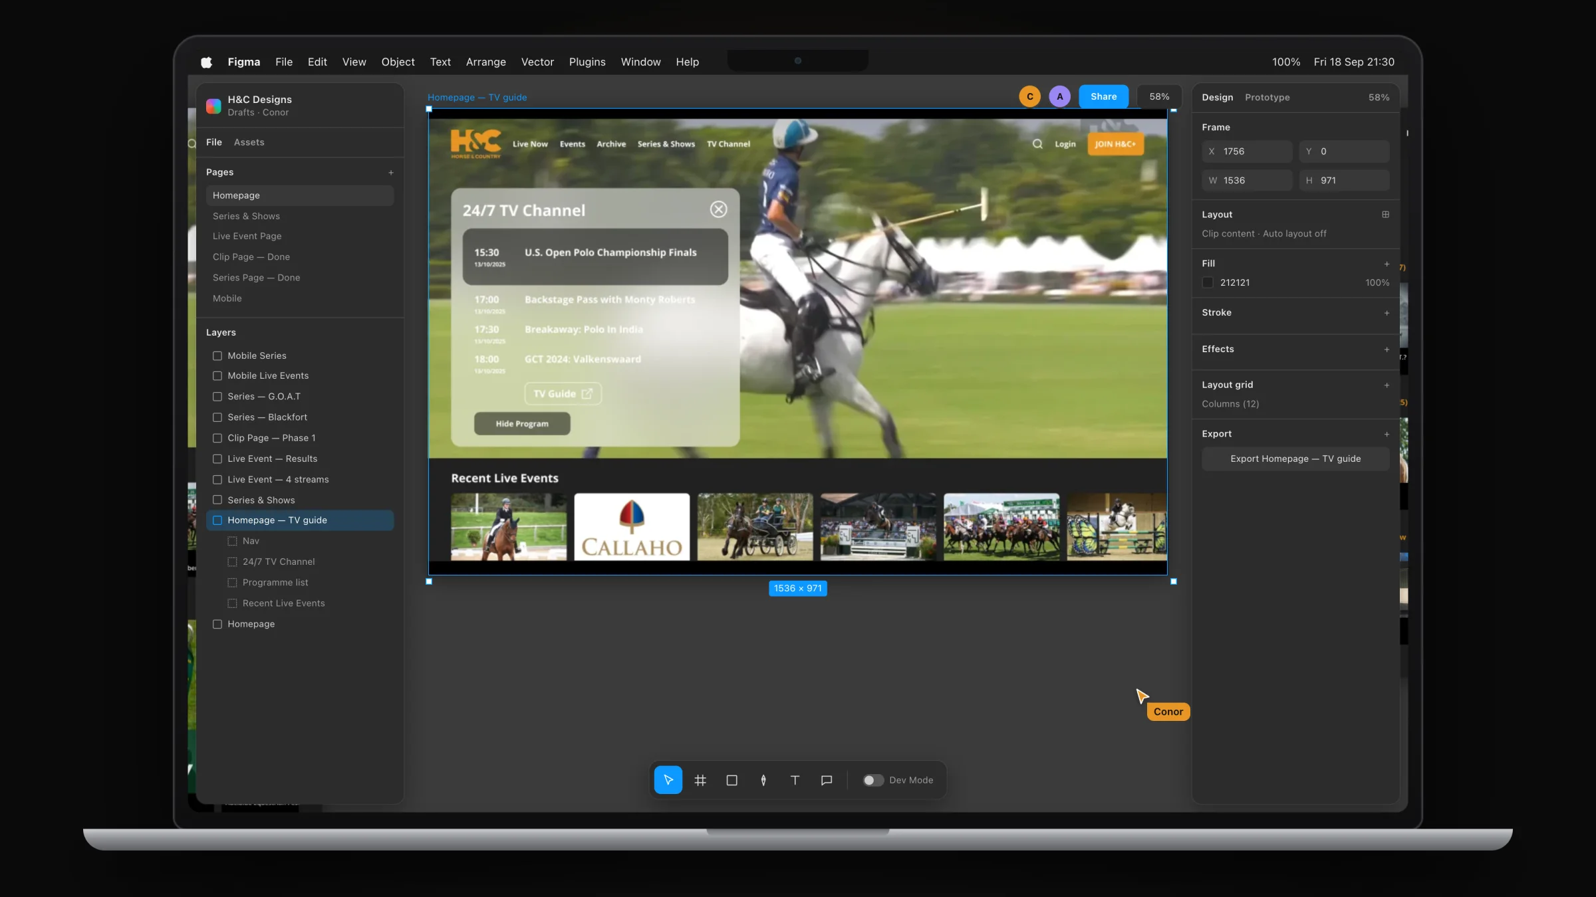This screenshot has height=897, width=1596.
Task: Switch to the Prototype tab
Action: tap(1267, 97)
